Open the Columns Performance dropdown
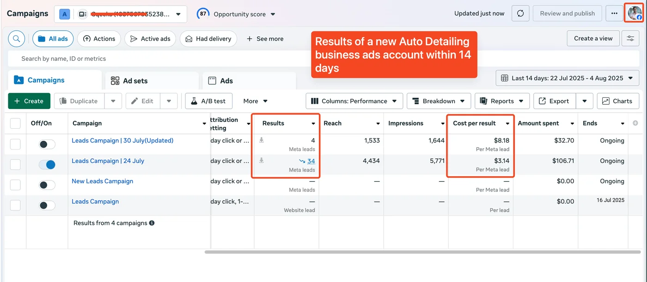 pos(354,101)
